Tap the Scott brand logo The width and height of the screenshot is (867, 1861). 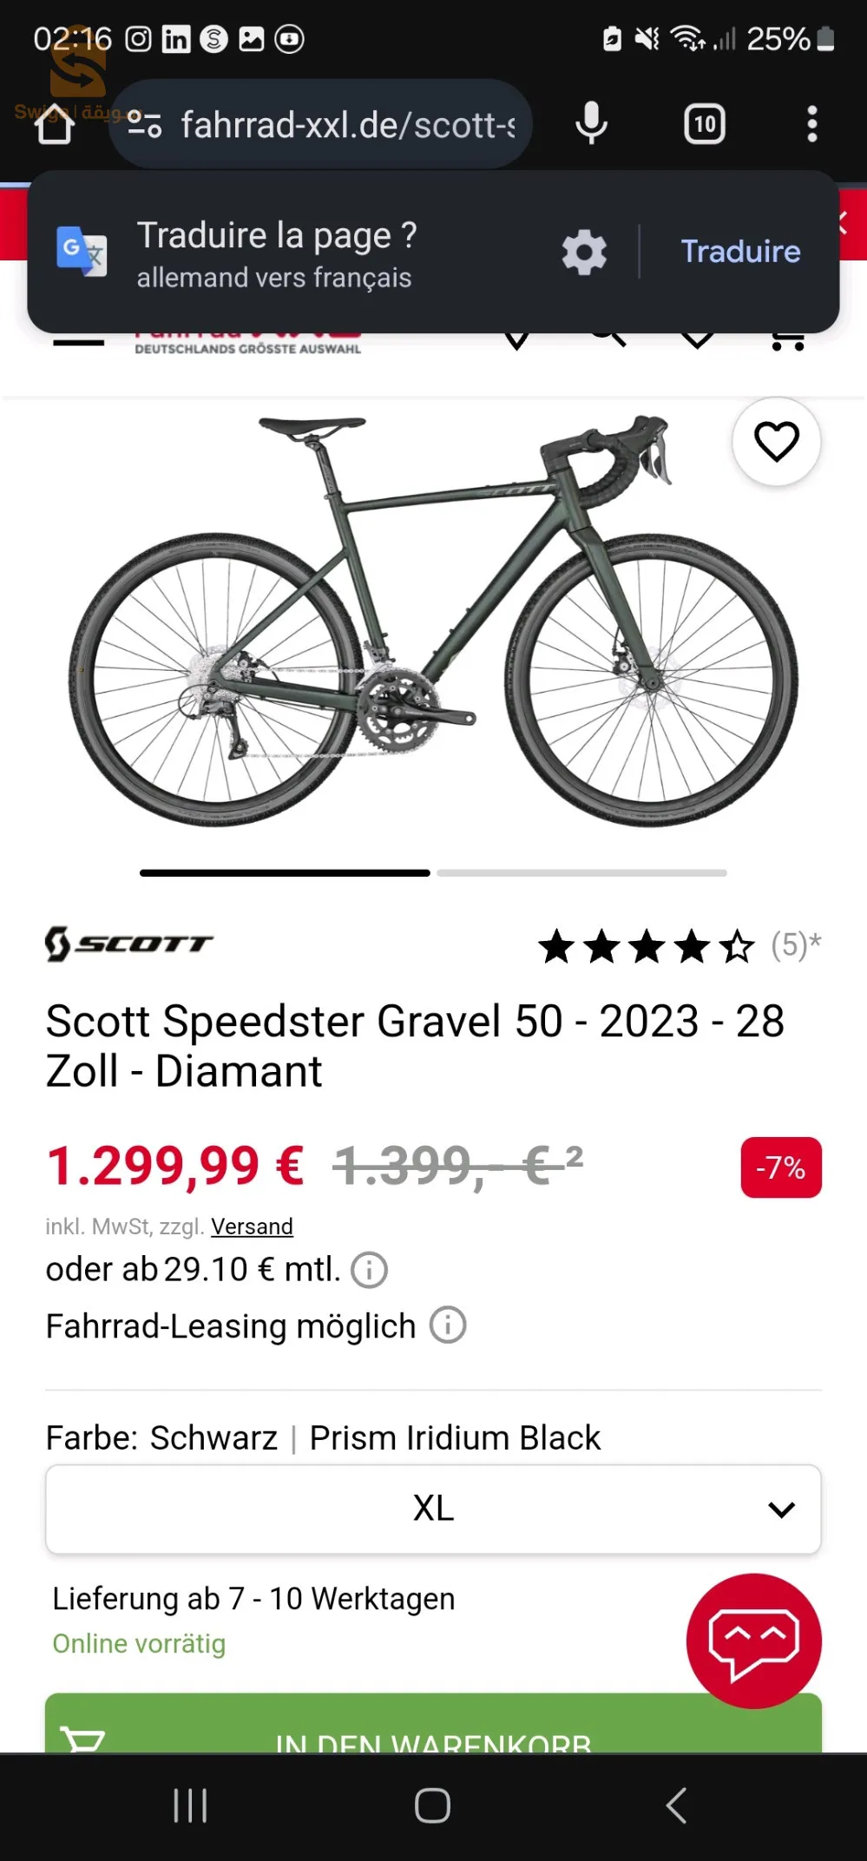pos(129,944)
